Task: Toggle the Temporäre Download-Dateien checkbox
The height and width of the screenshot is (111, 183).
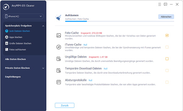Action: [x=167, y=70]
